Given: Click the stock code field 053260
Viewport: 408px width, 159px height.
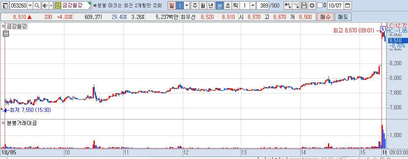Looking at the screenshot, I should click(19, 5).
